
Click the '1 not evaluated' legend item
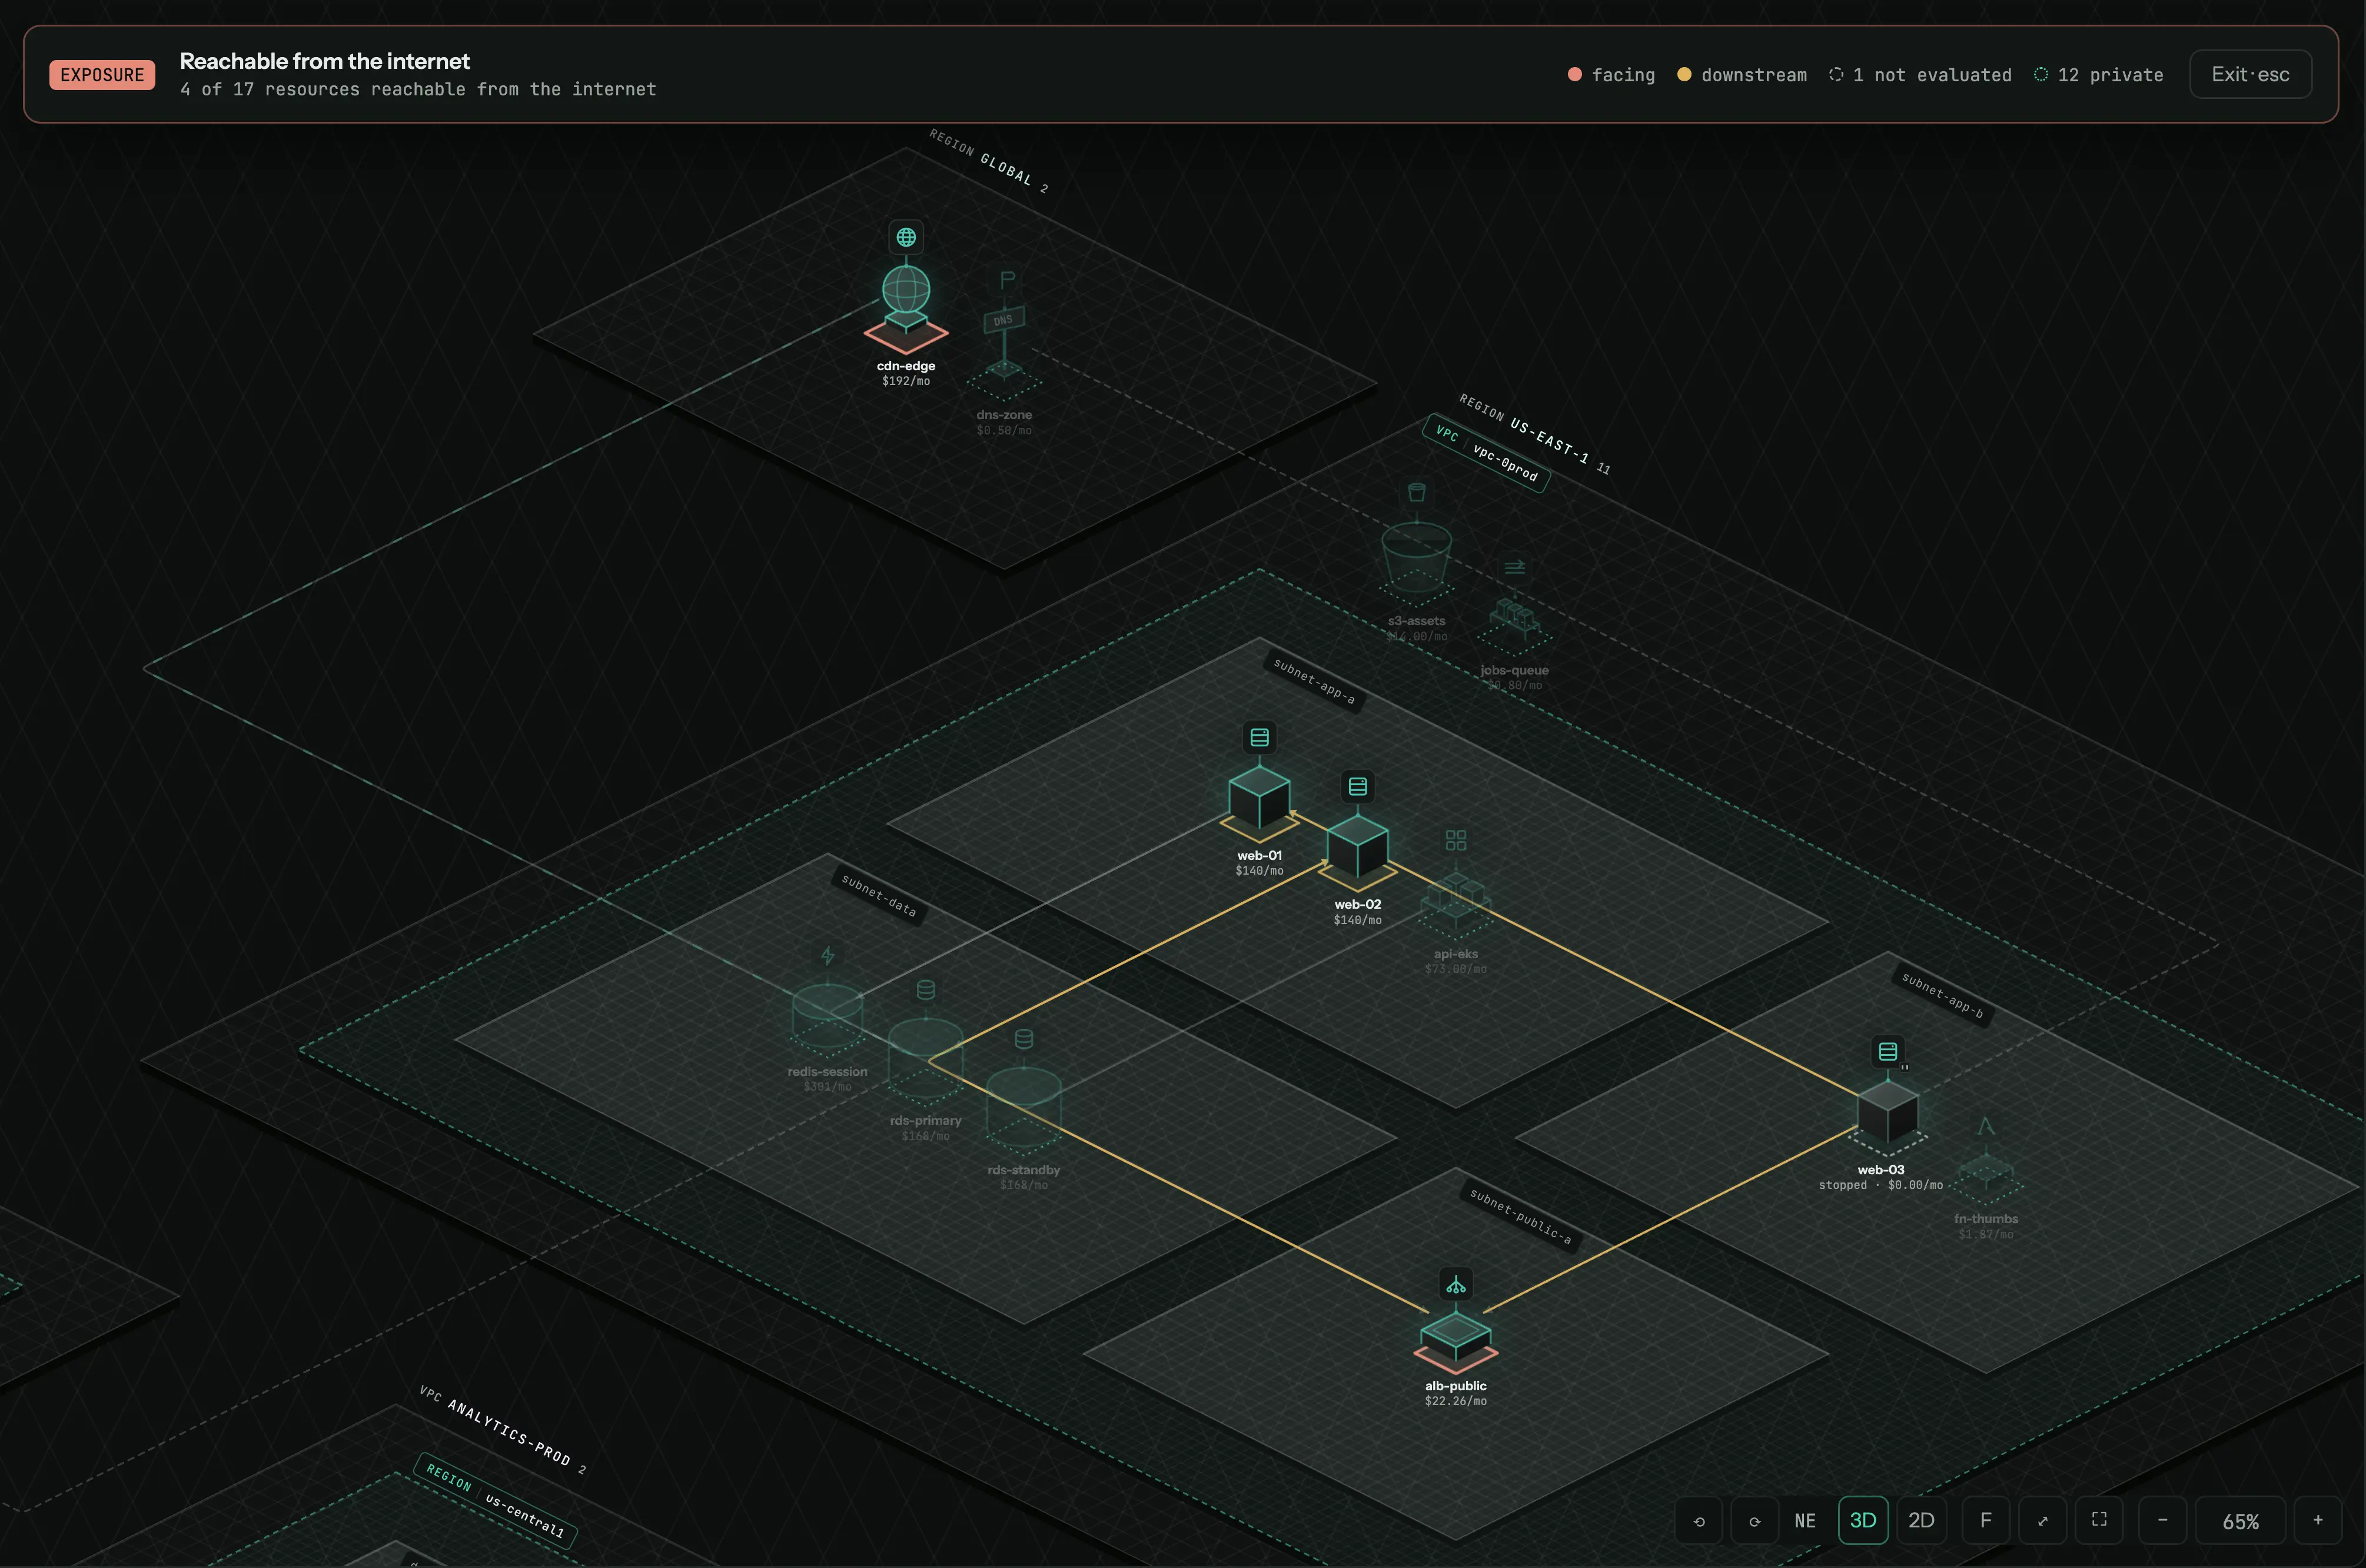[1920, 75]
